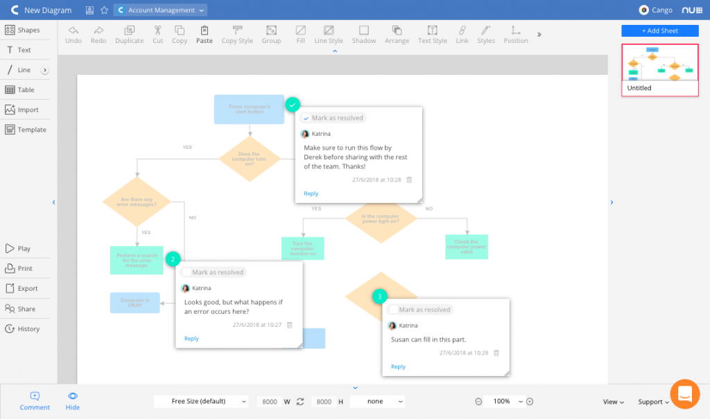Screen dimensions: 710x419
Task: Uncheck Mark as resolved on Derek comment
Action: [306, 118]
